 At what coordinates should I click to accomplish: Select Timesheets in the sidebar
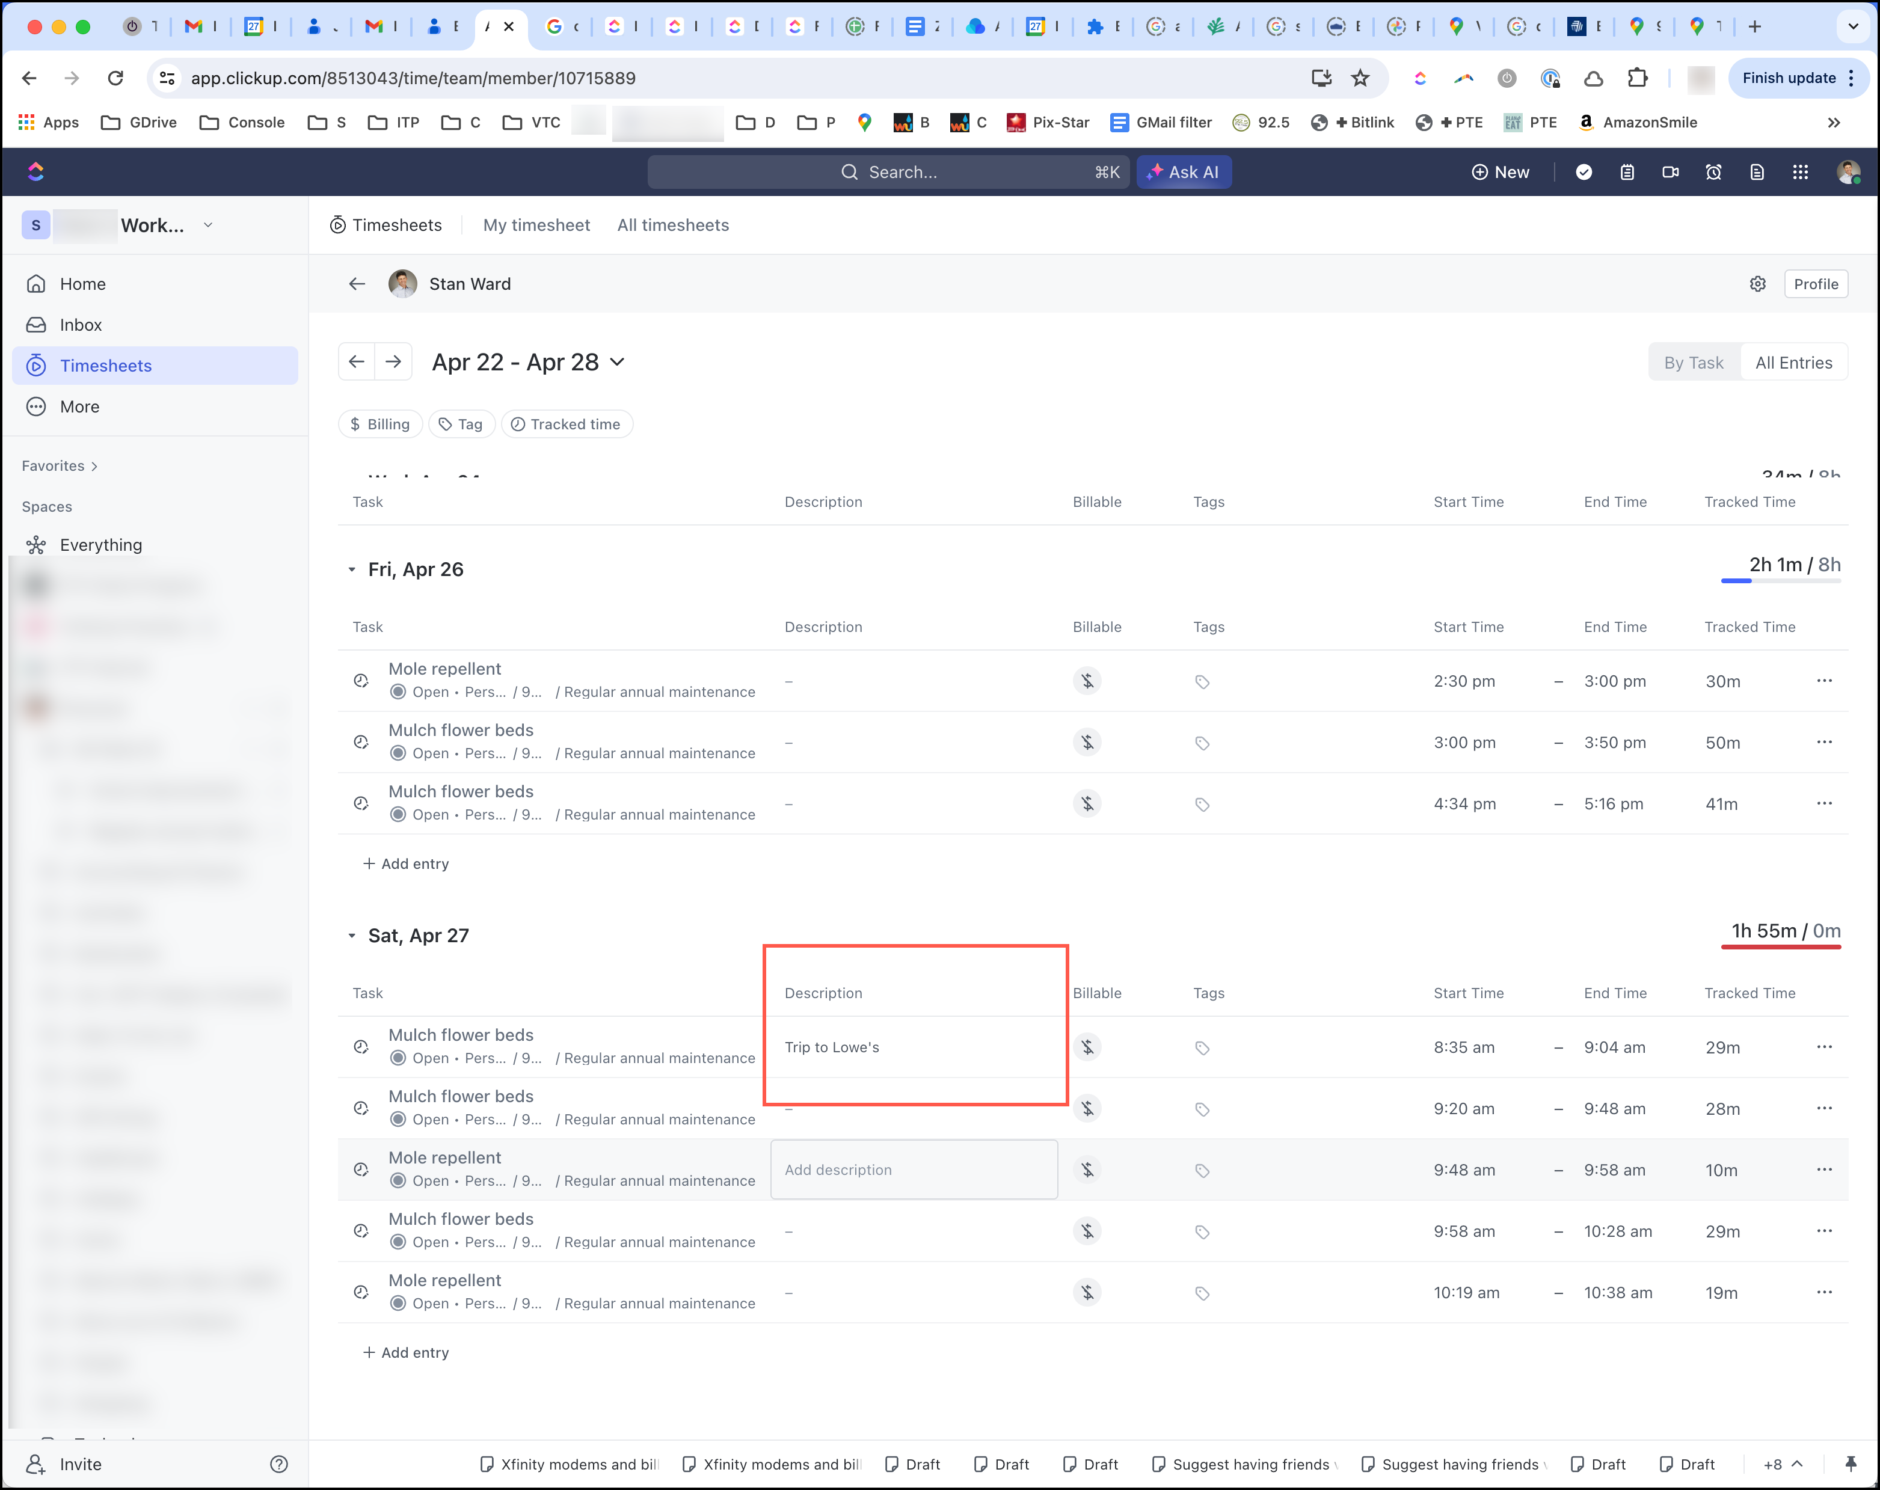coord(155,366)
